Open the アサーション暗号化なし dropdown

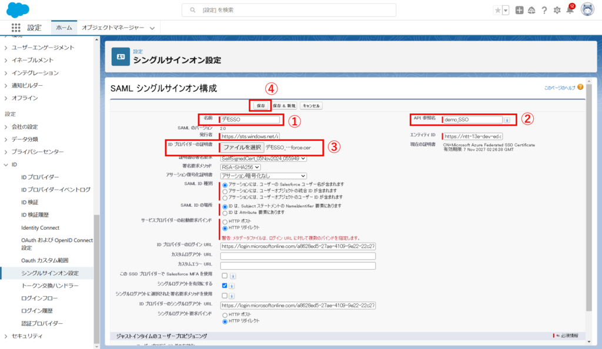(263, 176)
